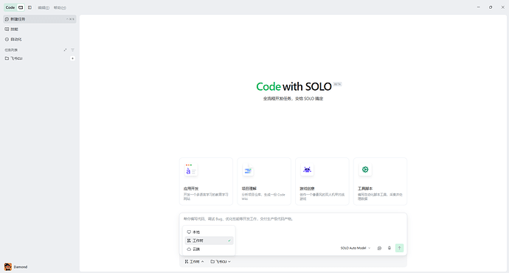Click the microphone voice input icon
The width and height of the screenshot is (509, 273).
[389, 248]
